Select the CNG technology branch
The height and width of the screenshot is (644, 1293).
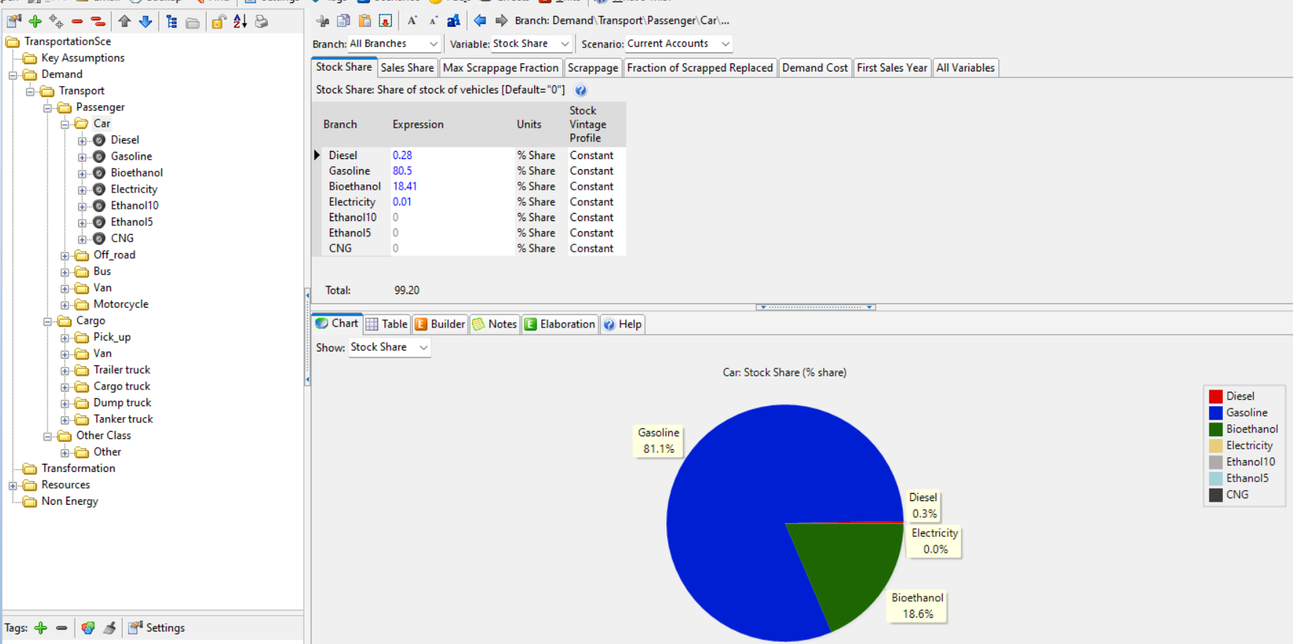(122, 238)
